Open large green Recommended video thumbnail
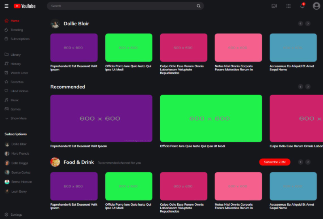323x219 pixels. 211,118
